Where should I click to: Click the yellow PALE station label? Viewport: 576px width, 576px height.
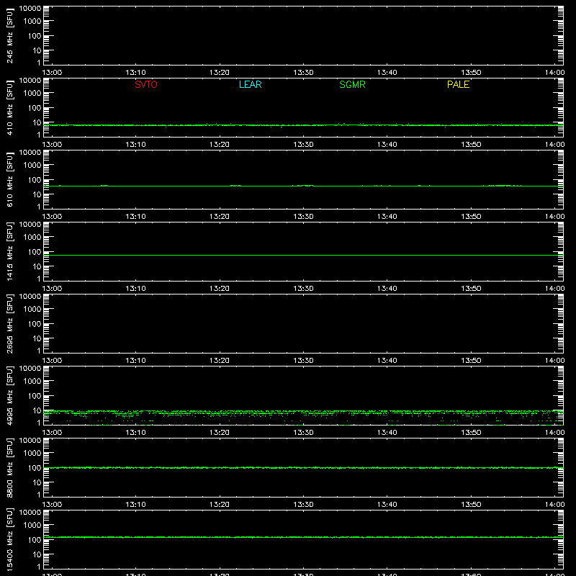pos(458,84)
